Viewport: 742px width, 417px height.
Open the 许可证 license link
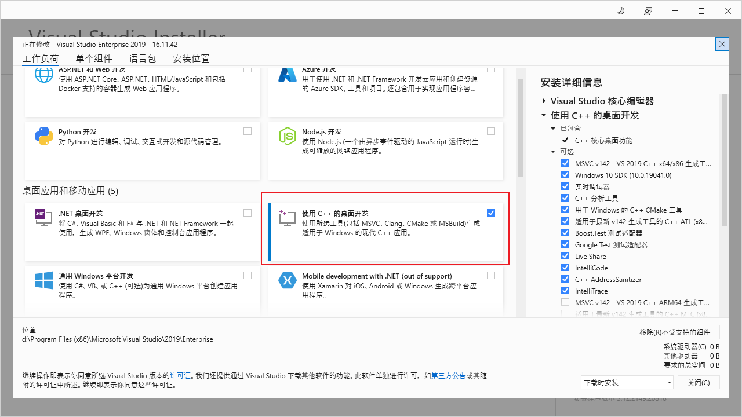point(180,376)
